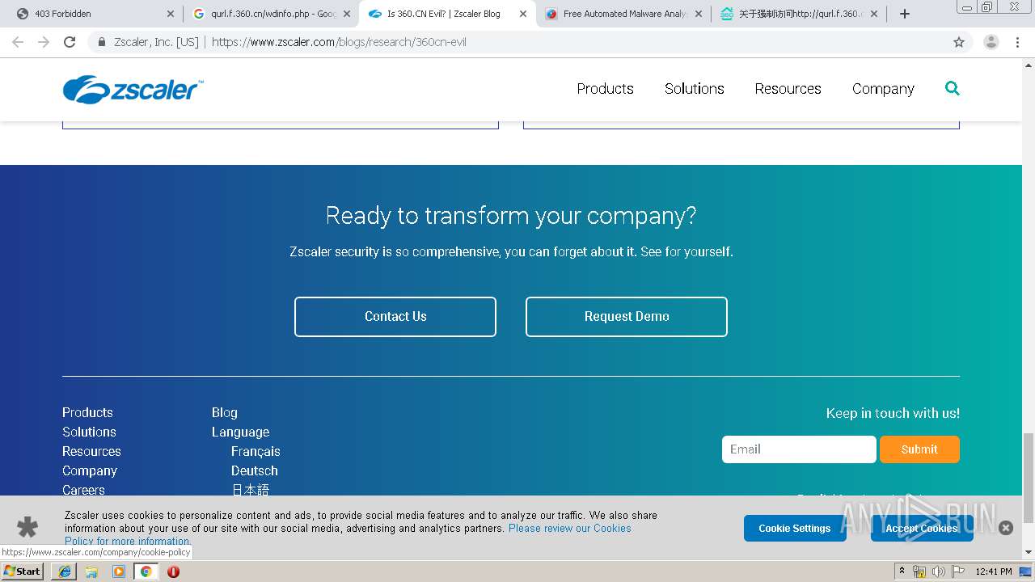Open media player from taskbar
1035x582 pixels.
pos(119,571)
